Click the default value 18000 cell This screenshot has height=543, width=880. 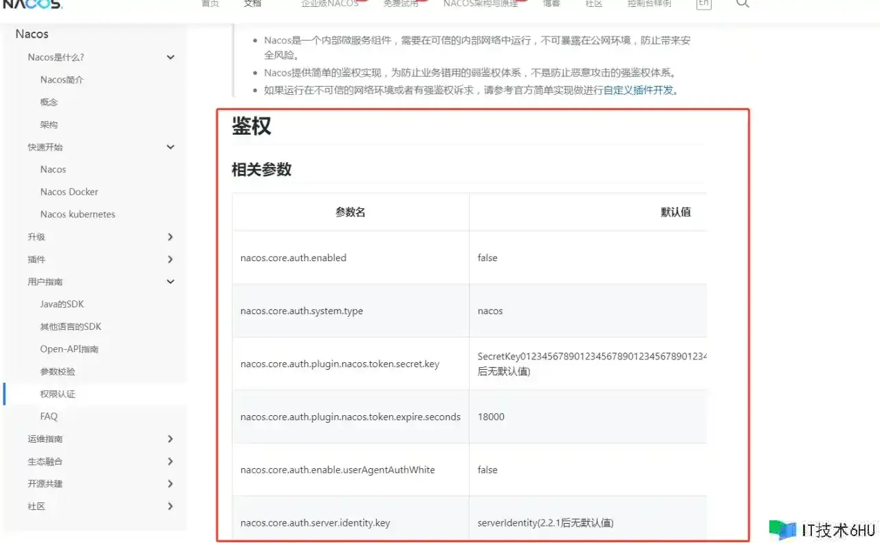click(x=588, y=417)
